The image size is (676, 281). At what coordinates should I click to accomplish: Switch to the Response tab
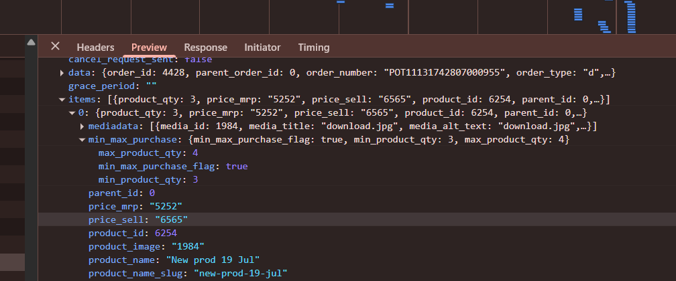point(206,48)
